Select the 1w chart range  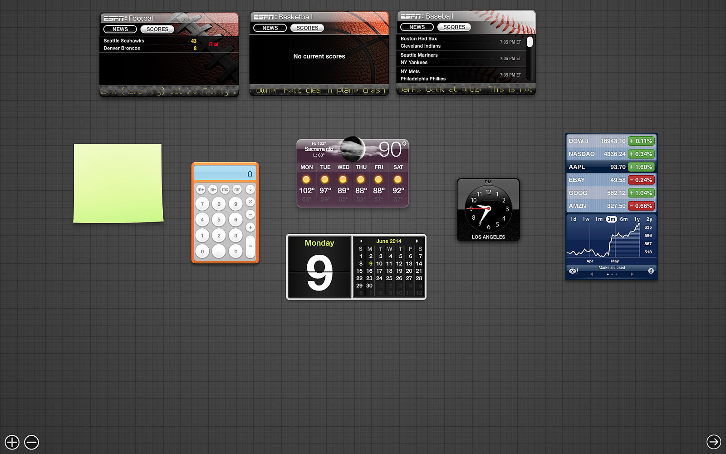coord(586,219)
